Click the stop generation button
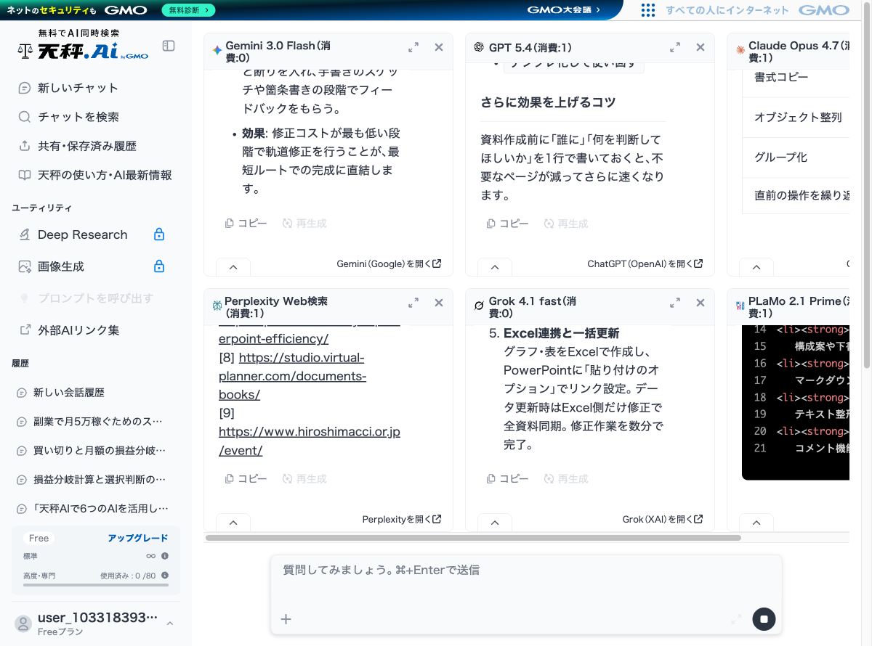This screenshot has height=646, width=872. tap(764, 619)
